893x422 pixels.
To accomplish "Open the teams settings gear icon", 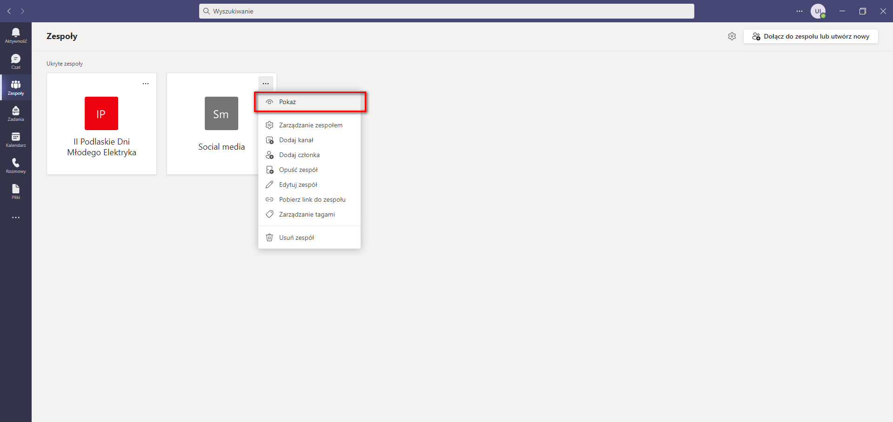I will [x=732, y=36].
